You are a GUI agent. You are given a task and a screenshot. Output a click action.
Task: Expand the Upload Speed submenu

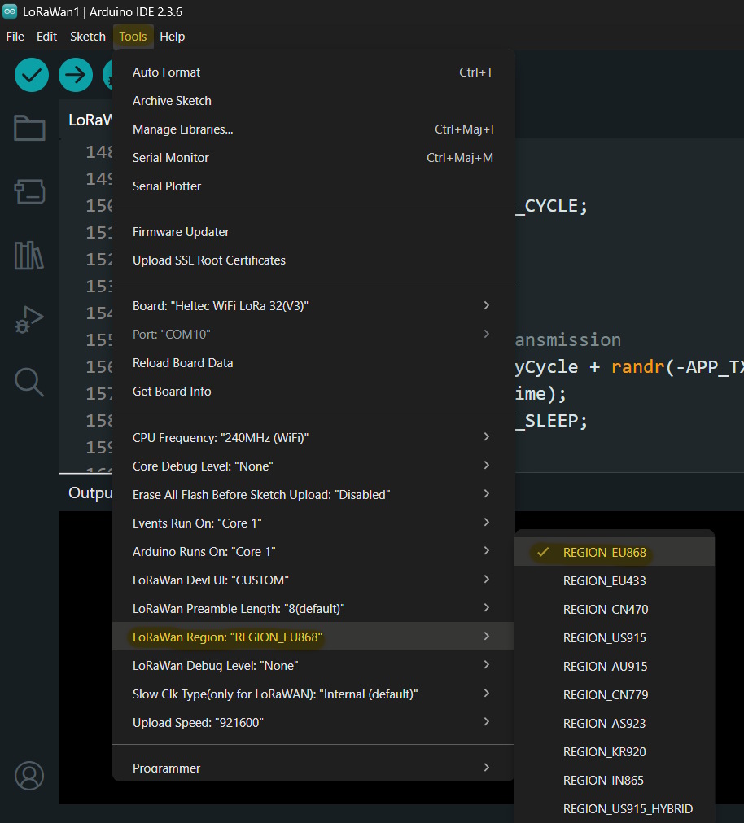(313, 723)
